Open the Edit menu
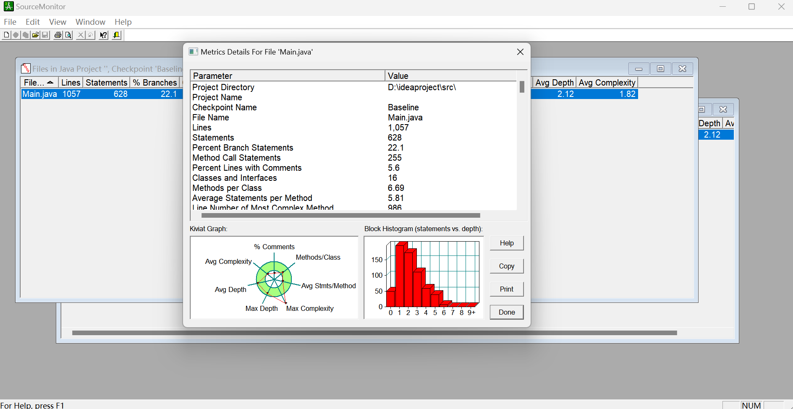The image size is (793, 409). [33, 22]
